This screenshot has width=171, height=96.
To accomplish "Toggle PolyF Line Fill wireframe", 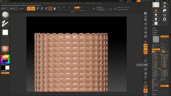I will tap(145, 78).
